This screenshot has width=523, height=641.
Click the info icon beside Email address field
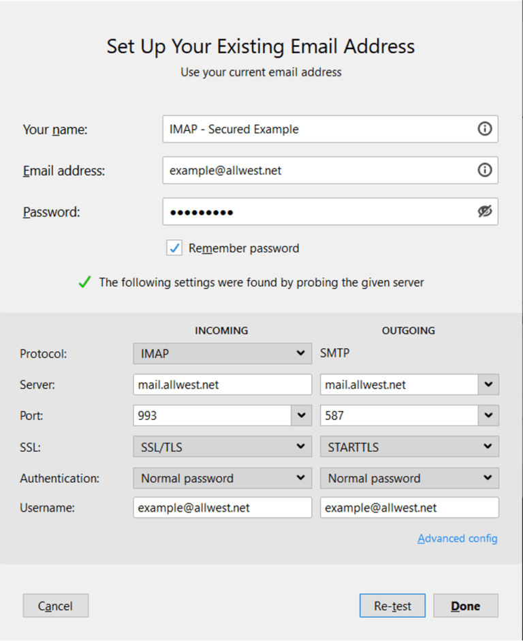[485, 170]
